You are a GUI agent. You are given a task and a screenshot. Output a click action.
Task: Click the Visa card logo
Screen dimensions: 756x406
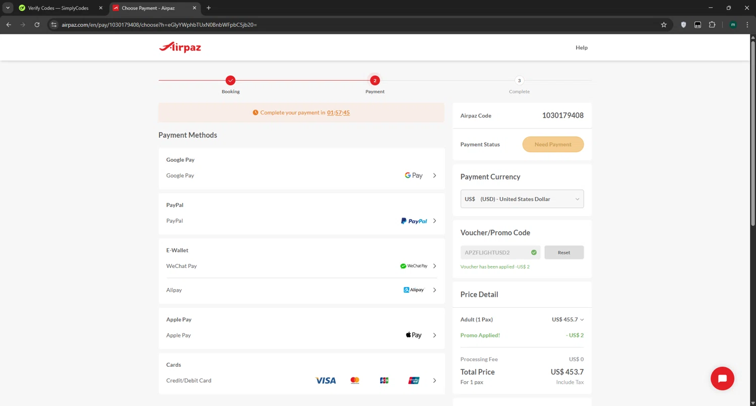coord(326,380)
